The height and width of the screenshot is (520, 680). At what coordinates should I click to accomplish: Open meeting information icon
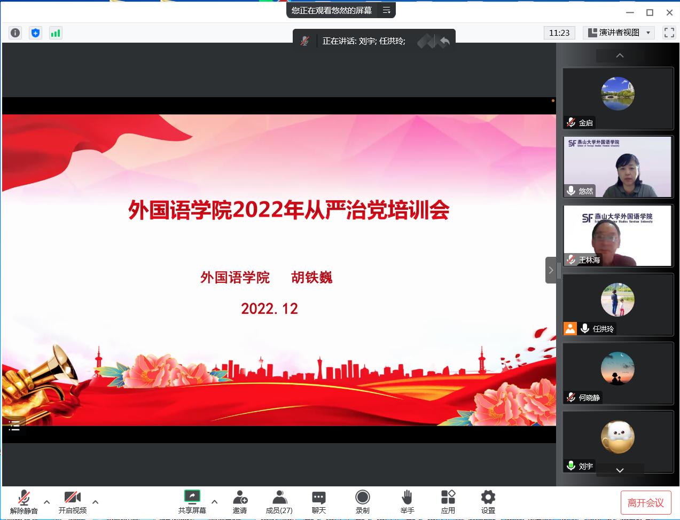click(15, 33)
